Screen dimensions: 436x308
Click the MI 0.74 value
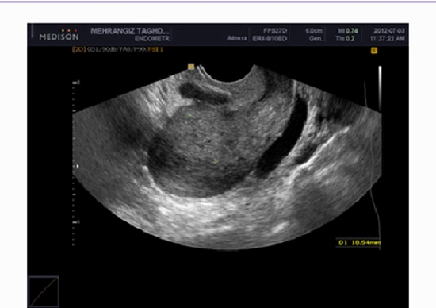click(x=348, y=31)
